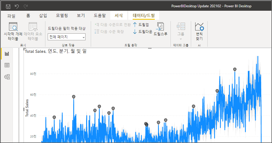This screenshot has height=143, width=272.
Task: Click the anomaly marker at 60천 on right side
Action: [x=217, y=91]
